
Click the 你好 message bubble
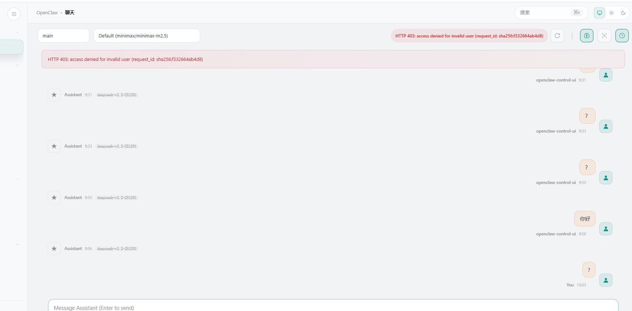coord(585,219)
